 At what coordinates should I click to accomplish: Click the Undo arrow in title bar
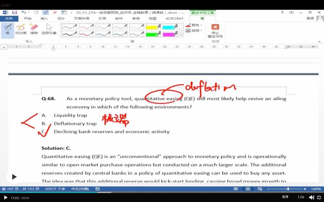(24, 13)
